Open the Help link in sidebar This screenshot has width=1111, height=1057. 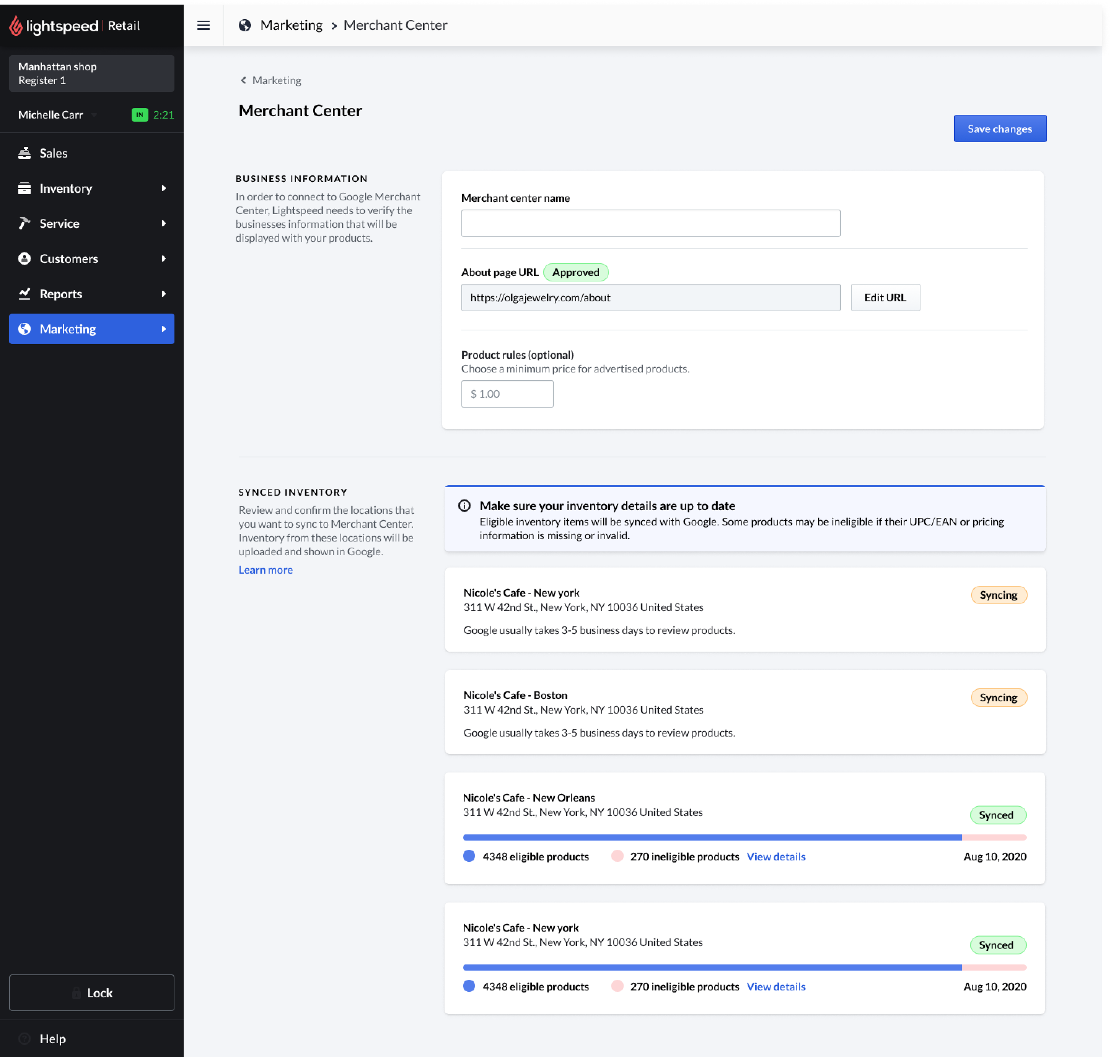click(x=52, y=1038)
